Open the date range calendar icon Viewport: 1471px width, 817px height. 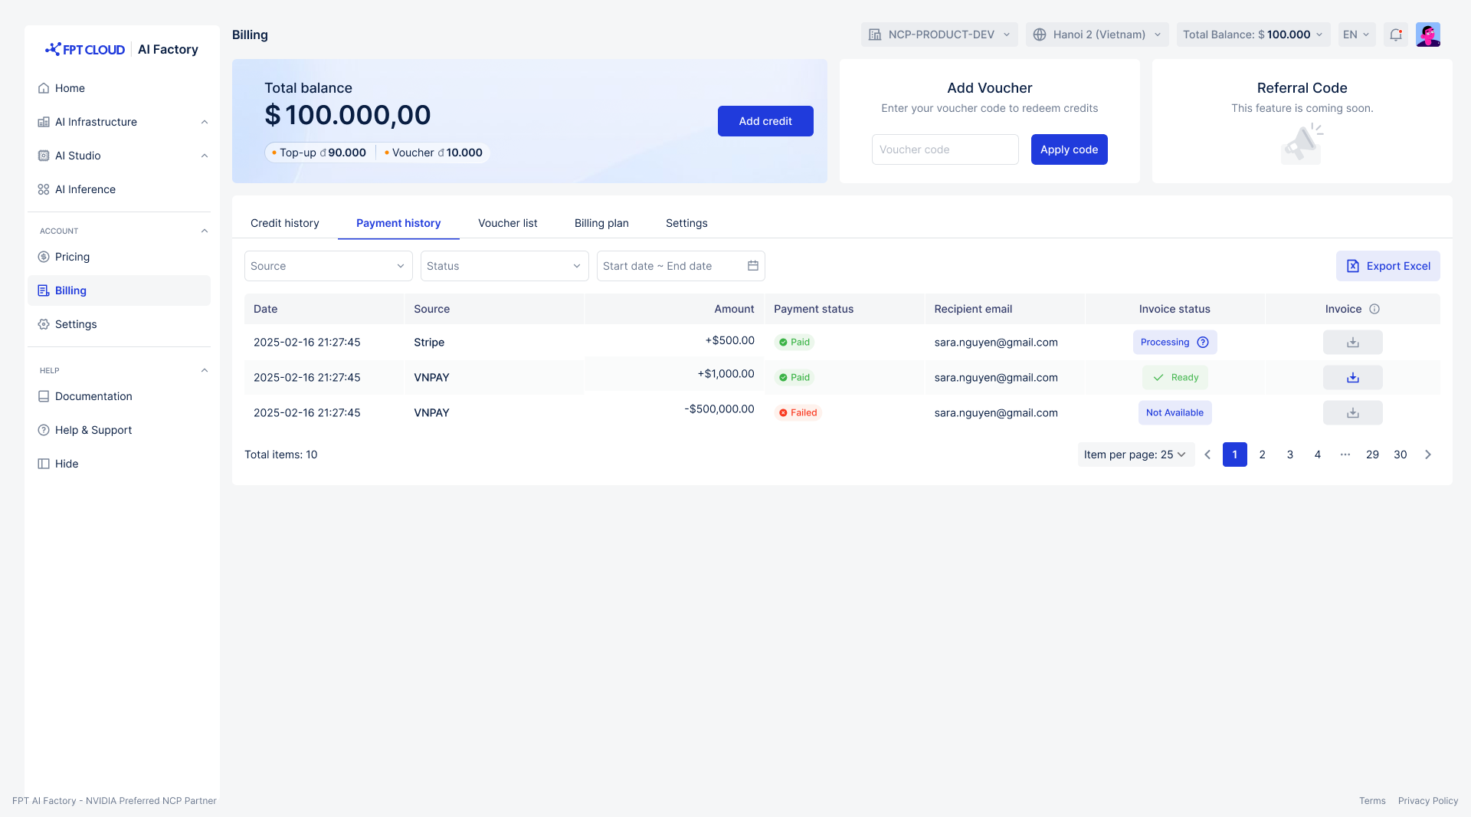point(753,266)
